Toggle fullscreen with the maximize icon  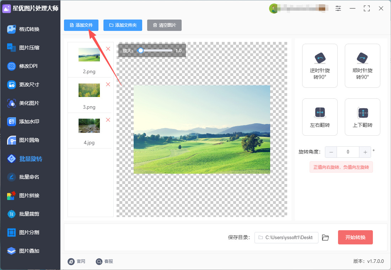point(366,9)
